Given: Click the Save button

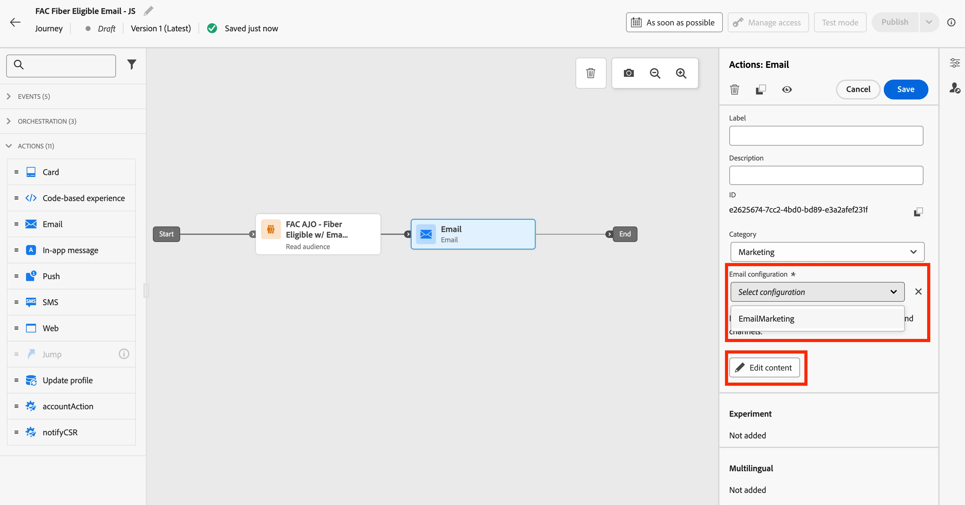Looking at the screenshot, I should [905, 90].
